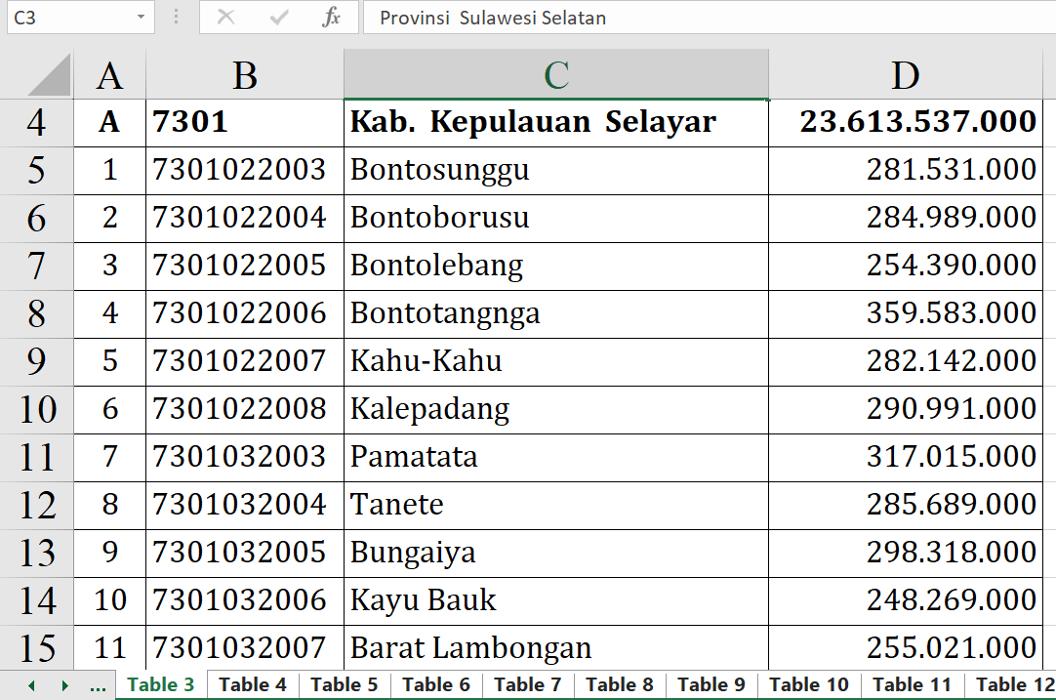Click the Select All corner triangle
1056x700 pixels.
coord(39,75)
